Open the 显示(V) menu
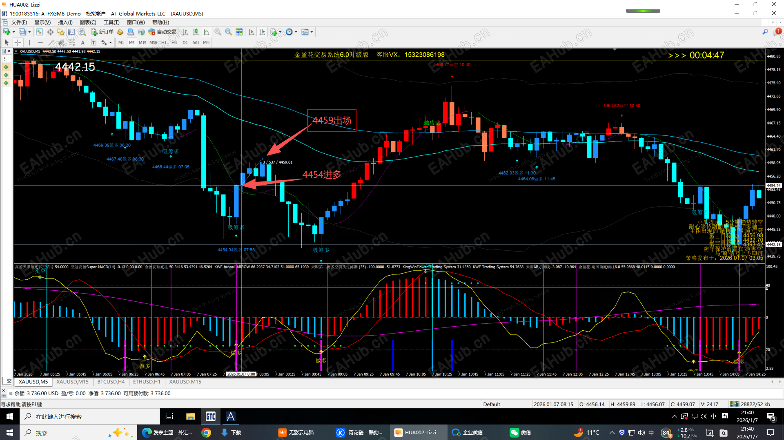This screenshot has height=440, width=784. [42, 22]
